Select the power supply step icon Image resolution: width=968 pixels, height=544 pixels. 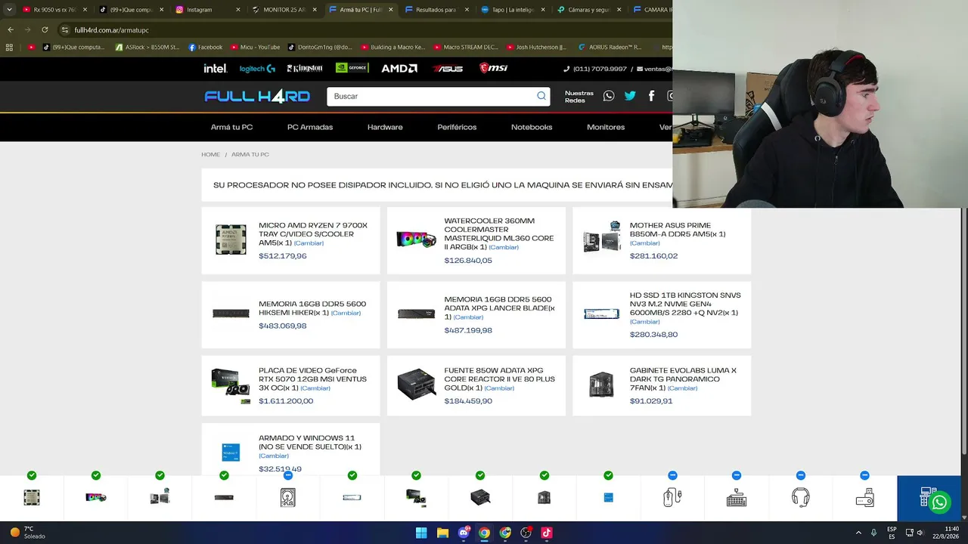[480, 497]
